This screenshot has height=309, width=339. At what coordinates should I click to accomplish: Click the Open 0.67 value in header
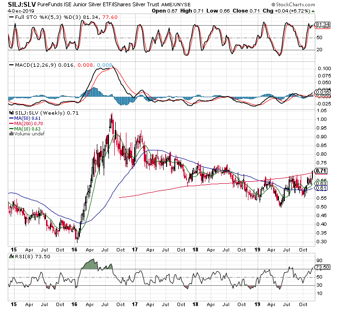pos(165,11)
